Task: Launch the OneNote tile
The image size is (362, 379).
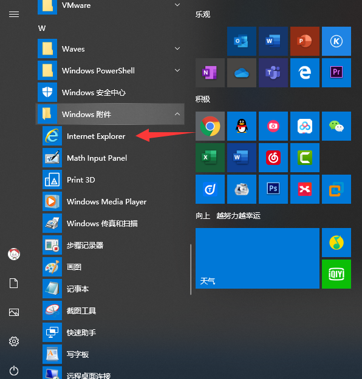Action: point(210,73)
